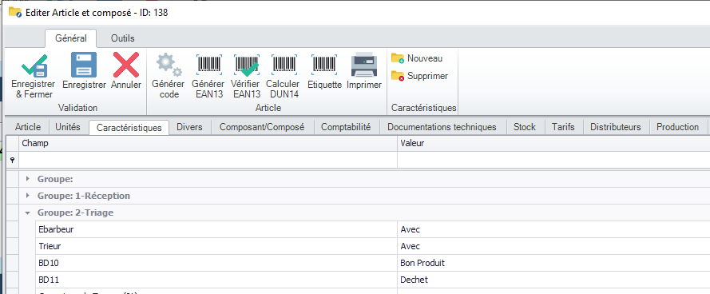Screen dimensions: 710x294
Task: Click the Supprimer caractéristique folder icon
Action: point(398,76)
